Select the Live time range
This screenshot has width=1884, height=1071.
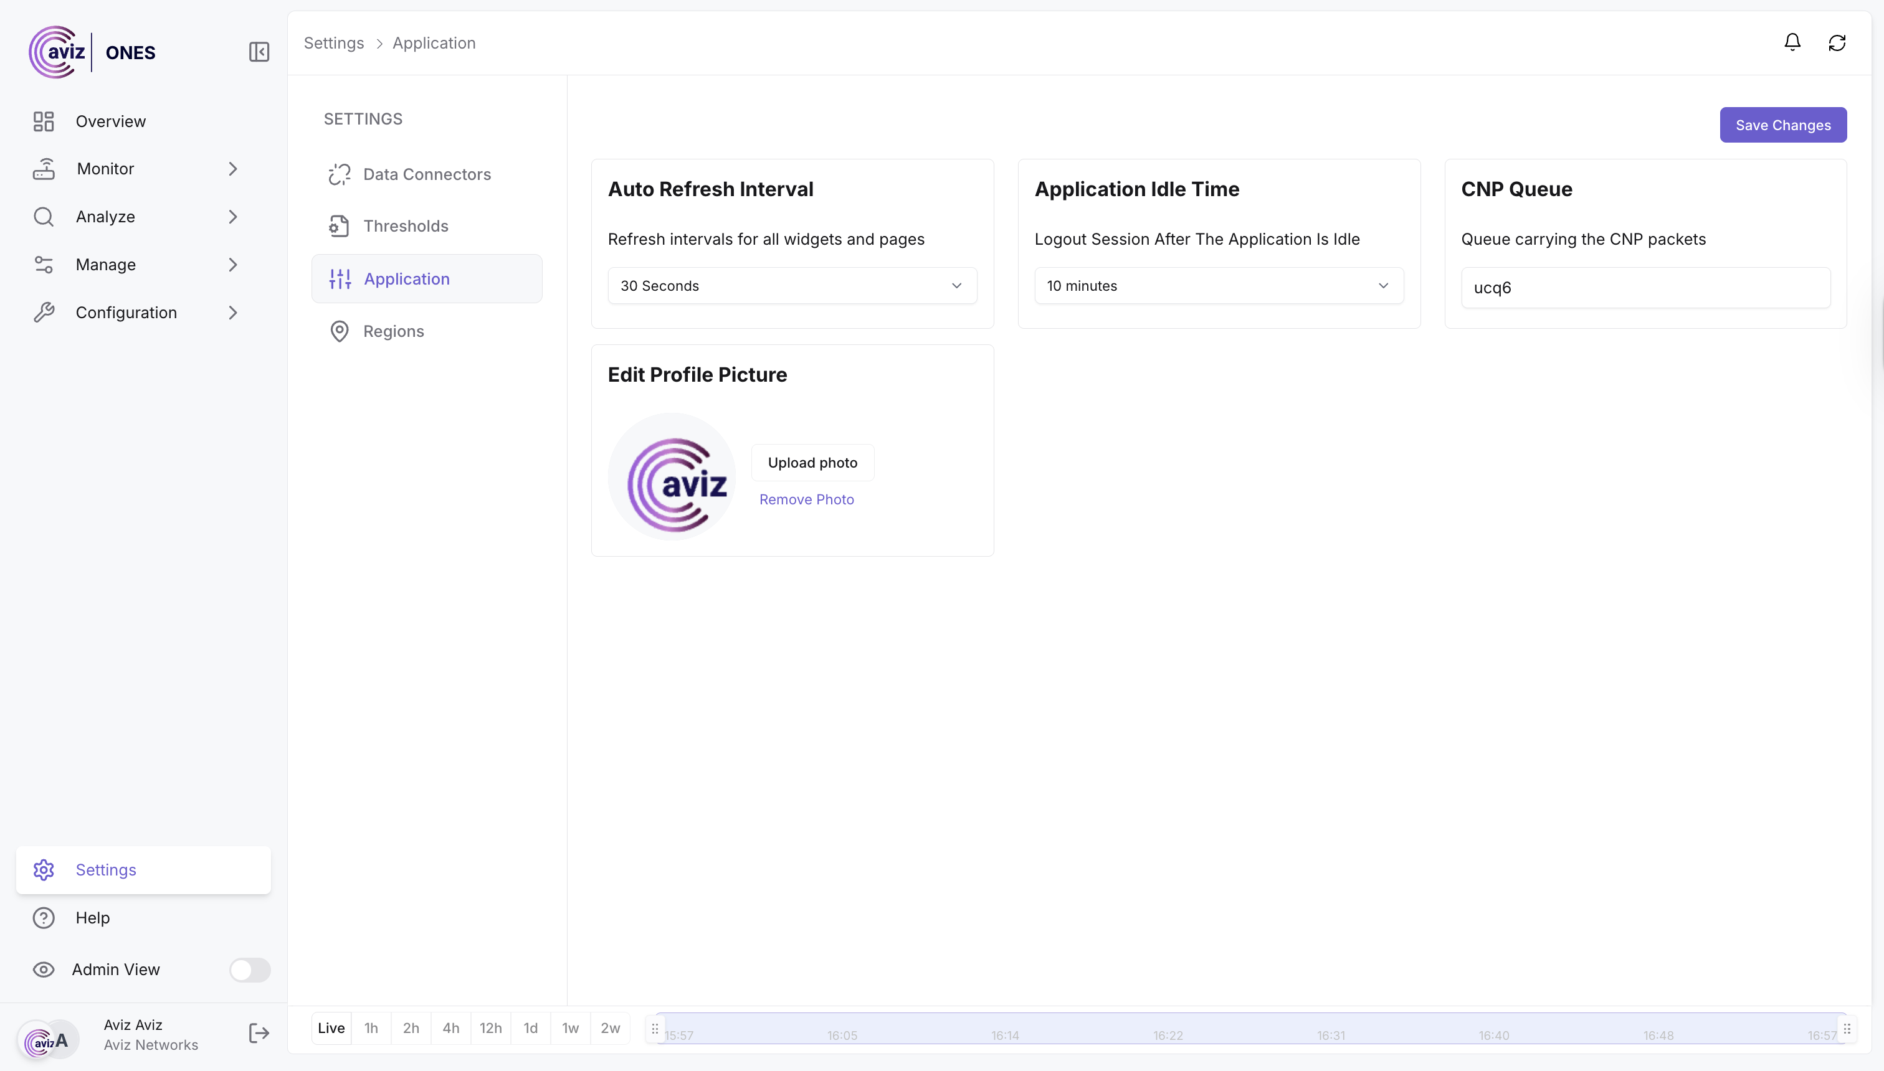click(x=330, y=1027)
